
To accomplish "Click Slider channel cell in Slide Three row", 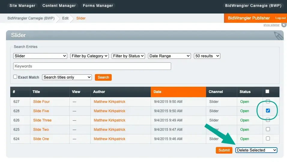I will click(x=214, y=120).
